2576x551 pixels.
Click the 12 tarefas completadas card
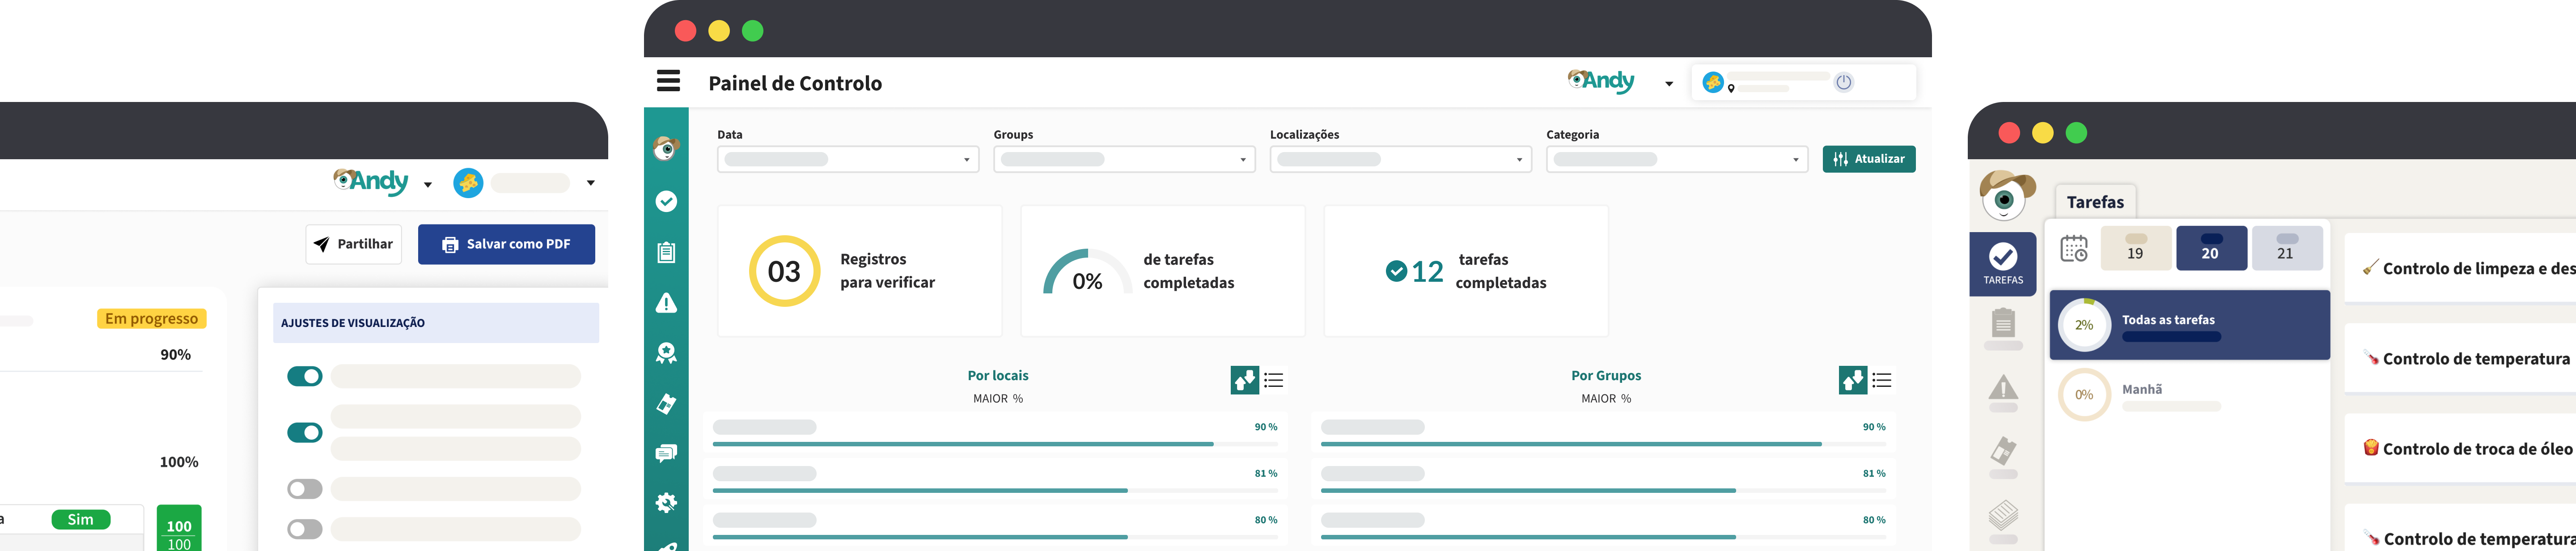[x=1466, y=271]
